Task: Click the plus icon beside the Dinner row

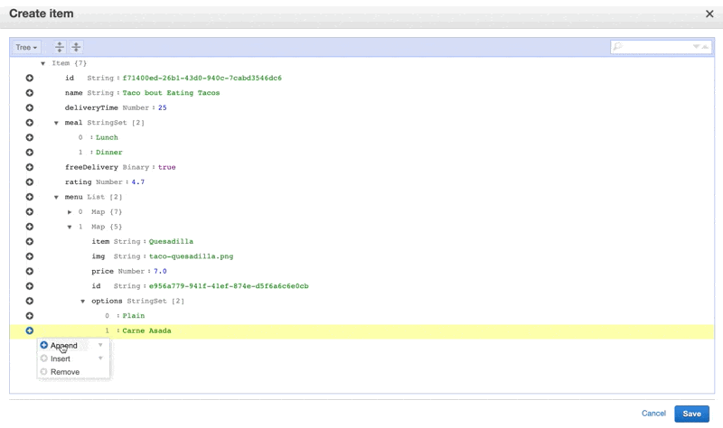Action: 30,152
